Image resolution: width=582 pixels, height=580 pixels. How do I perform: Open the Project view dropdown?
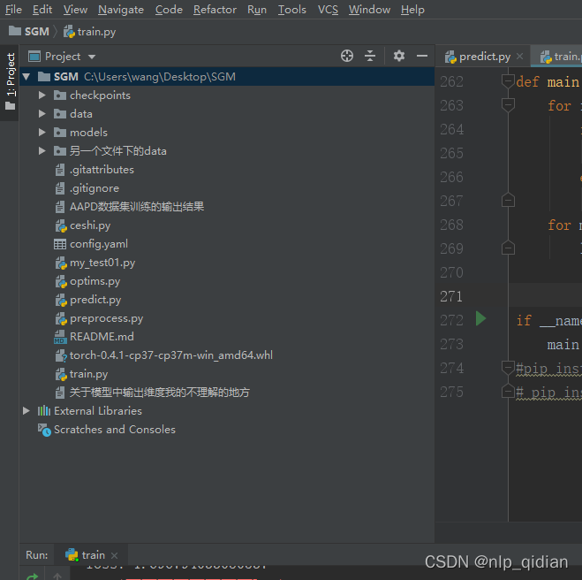tap(63, 56)
